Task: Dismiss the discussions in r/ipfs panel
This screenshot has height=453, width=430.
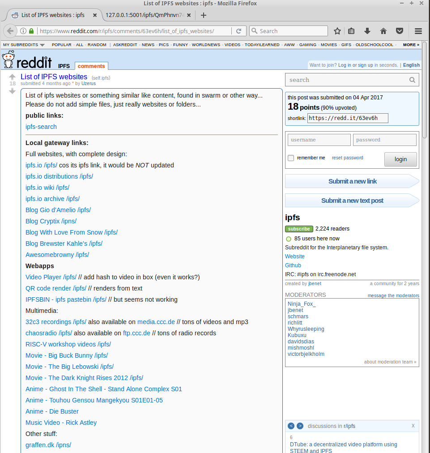Action: [413, 426]
